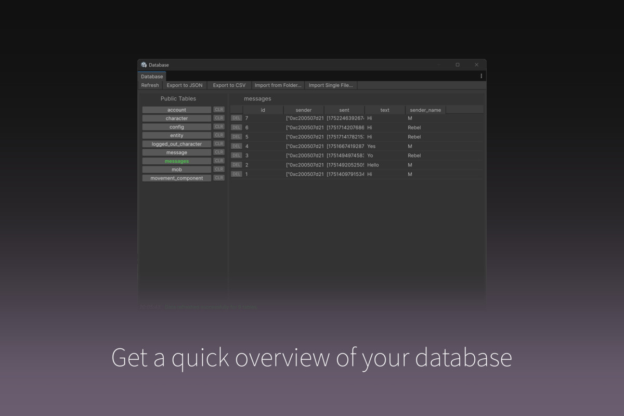Sort rows by the id column

pos(263,110)
